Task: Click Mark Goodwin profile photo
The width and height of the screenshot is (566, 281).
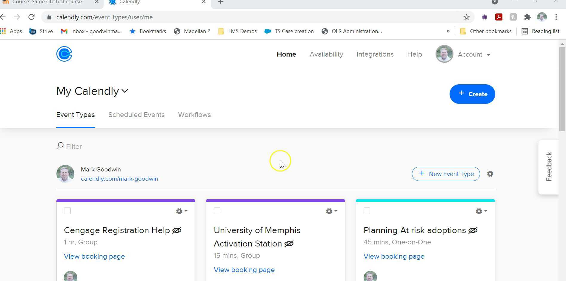Action: [x=65, y=174]
